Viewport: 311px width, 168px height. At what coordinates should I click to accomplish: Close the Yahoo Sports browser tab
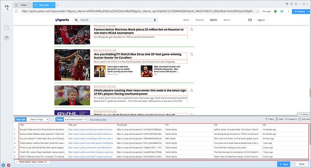[x=53, y=5]
